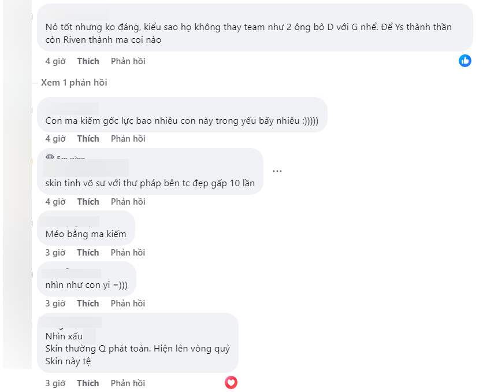483x392 pixels.
Task: Like the comment 'Nhìn xấu' via Thích
Action: 88,383
